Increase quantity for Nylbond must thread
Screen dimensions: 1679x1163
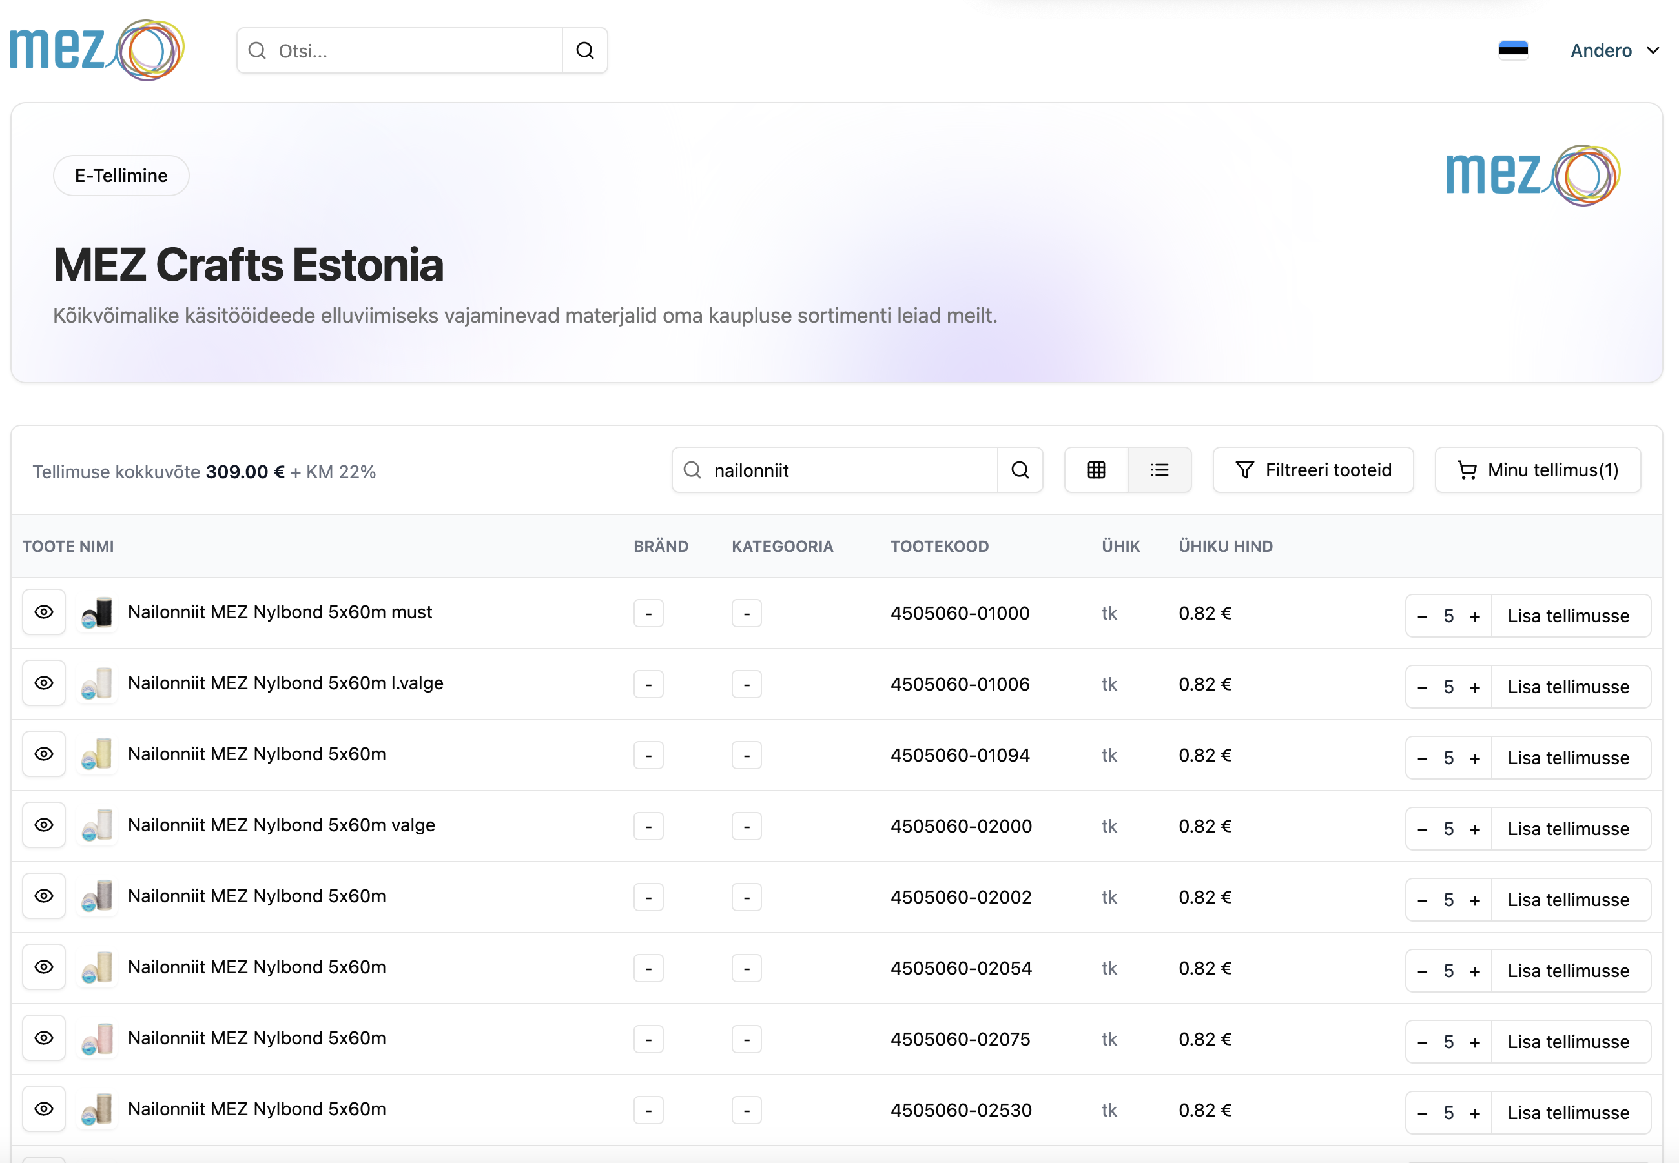click(x=1475, y=616)
